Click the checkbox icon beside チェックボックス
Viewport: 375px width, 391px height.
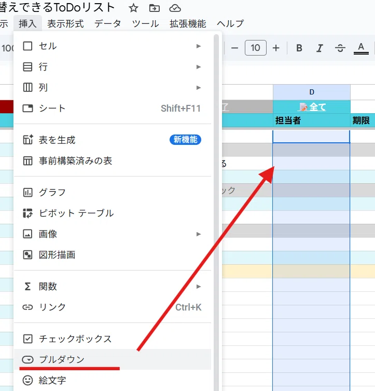(27, 339)
